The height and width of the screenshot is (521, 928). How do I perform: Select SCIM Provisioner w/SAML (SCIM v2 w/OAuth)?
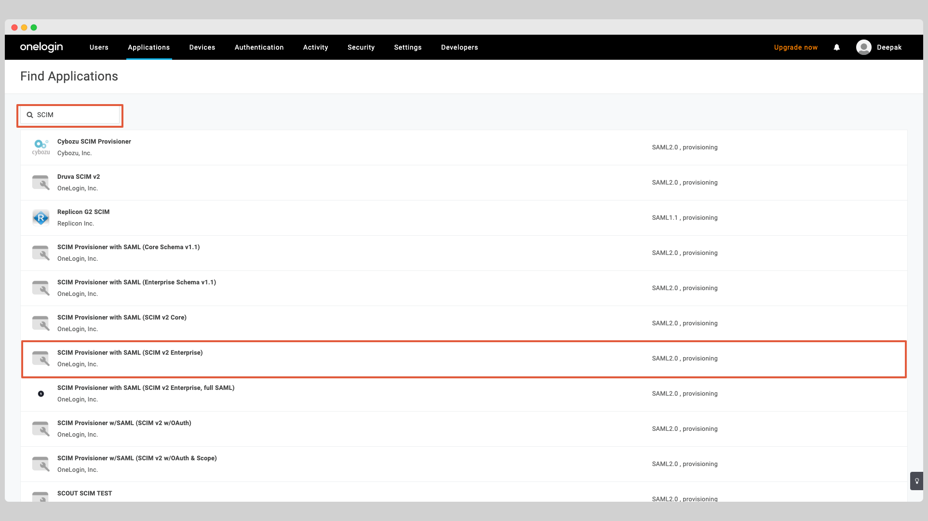point(124,423)
